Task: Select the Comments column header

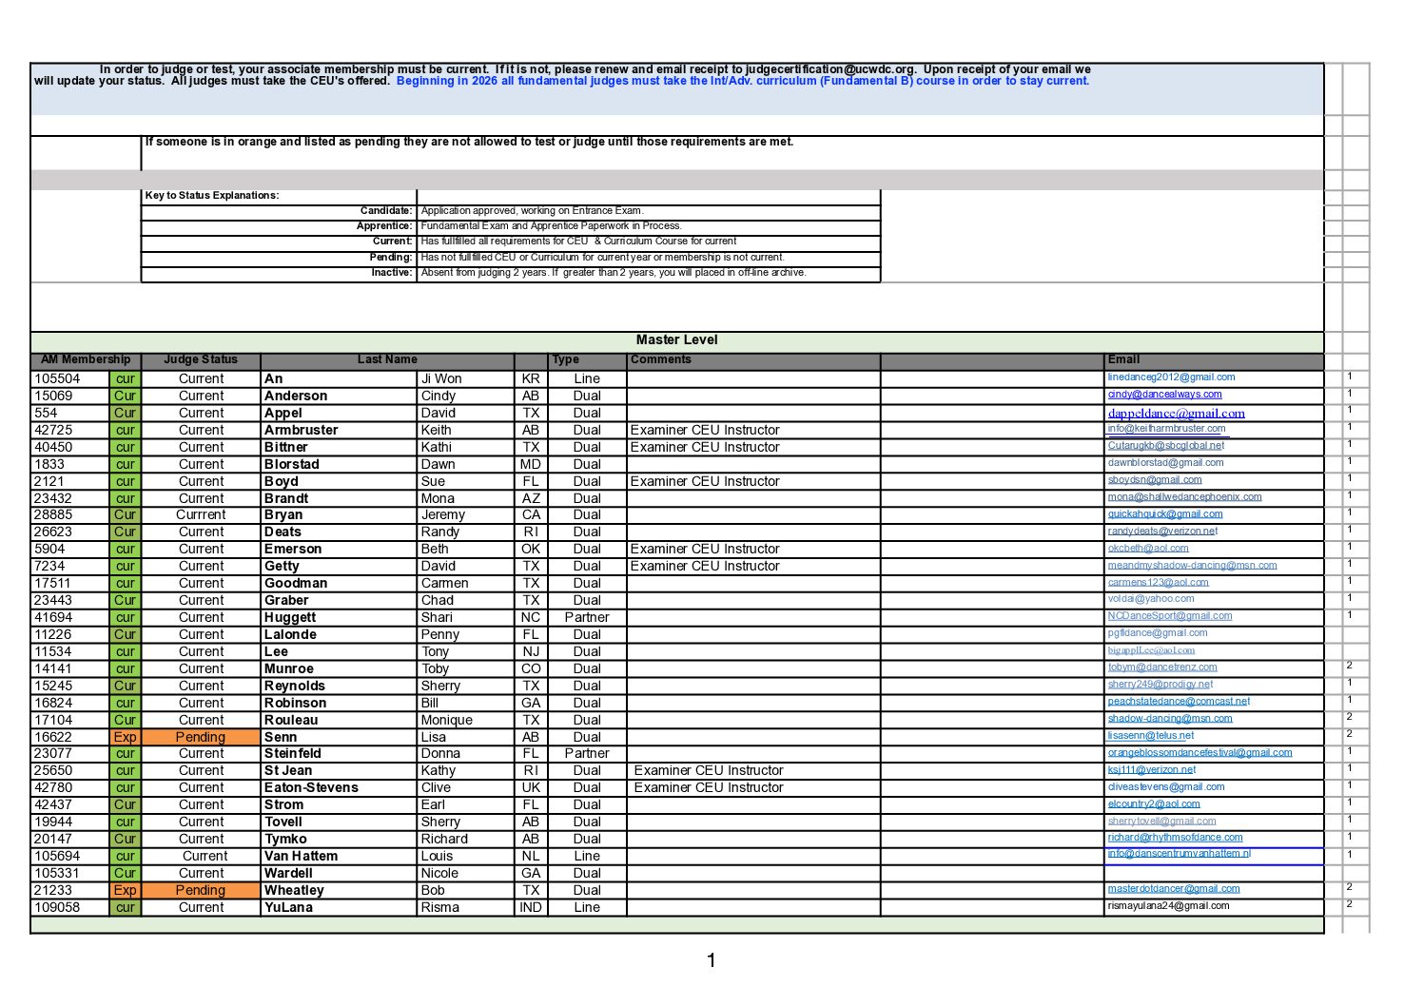Action: click(x=660, y=360)
